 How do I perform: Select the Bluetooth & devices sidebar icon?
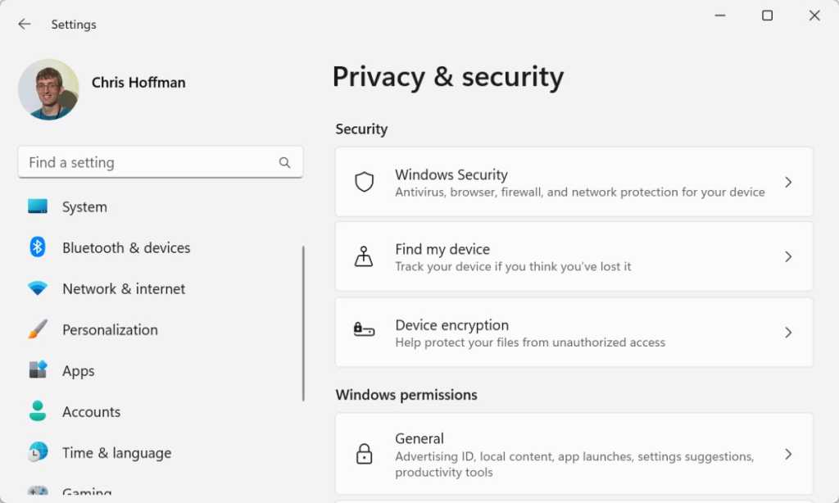(x=37, y=247)
